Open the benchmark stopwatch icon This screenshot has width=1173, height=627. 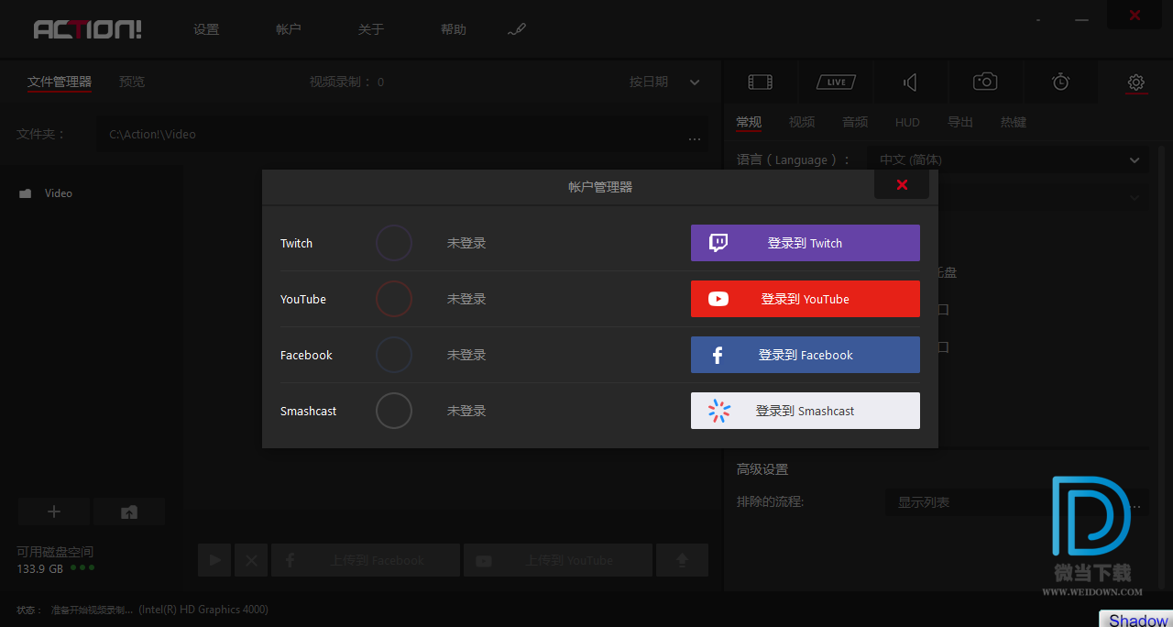pyautogui.click(x=1060, y=82)
